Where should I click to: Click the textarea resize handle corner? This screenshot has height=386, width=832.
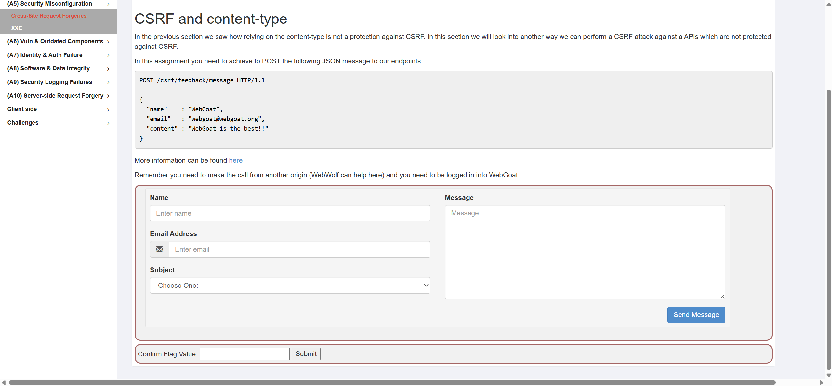[722, 297]
